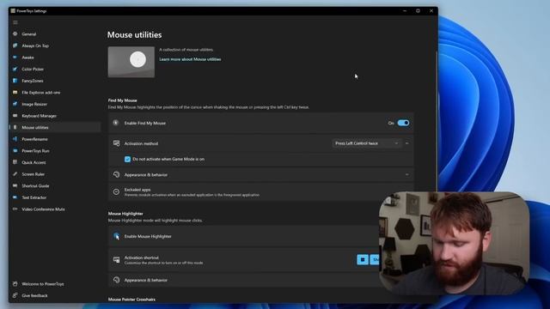550x309 pixels.
Task: Click the Image Resizer icon
Action: tap(15, 104)
